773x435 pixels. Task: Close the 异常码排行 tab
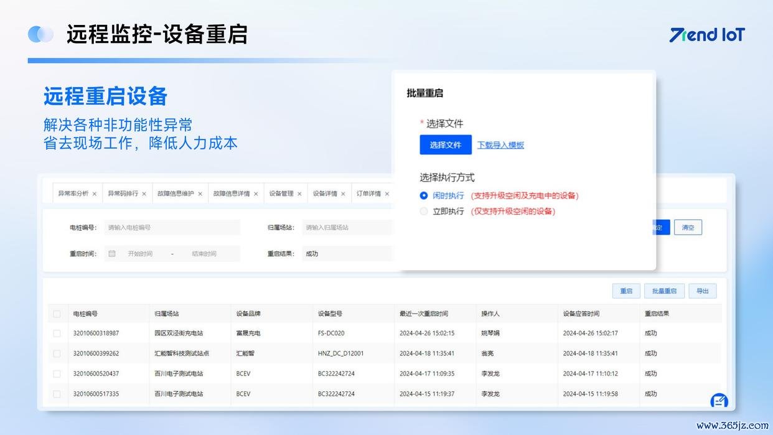click(144, 194)
